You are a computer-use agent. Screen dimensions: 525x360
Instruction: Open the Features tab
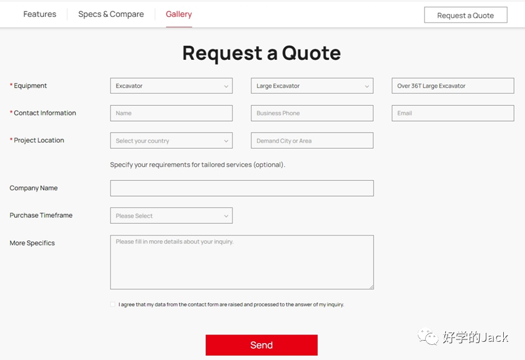coord(39,14)
